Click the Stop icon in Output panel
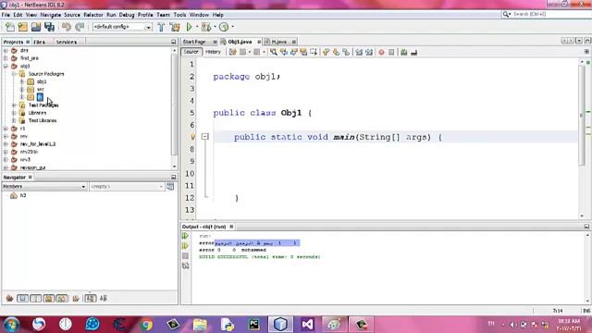Viewport: 592px width, 333px height. coord(185,256)
